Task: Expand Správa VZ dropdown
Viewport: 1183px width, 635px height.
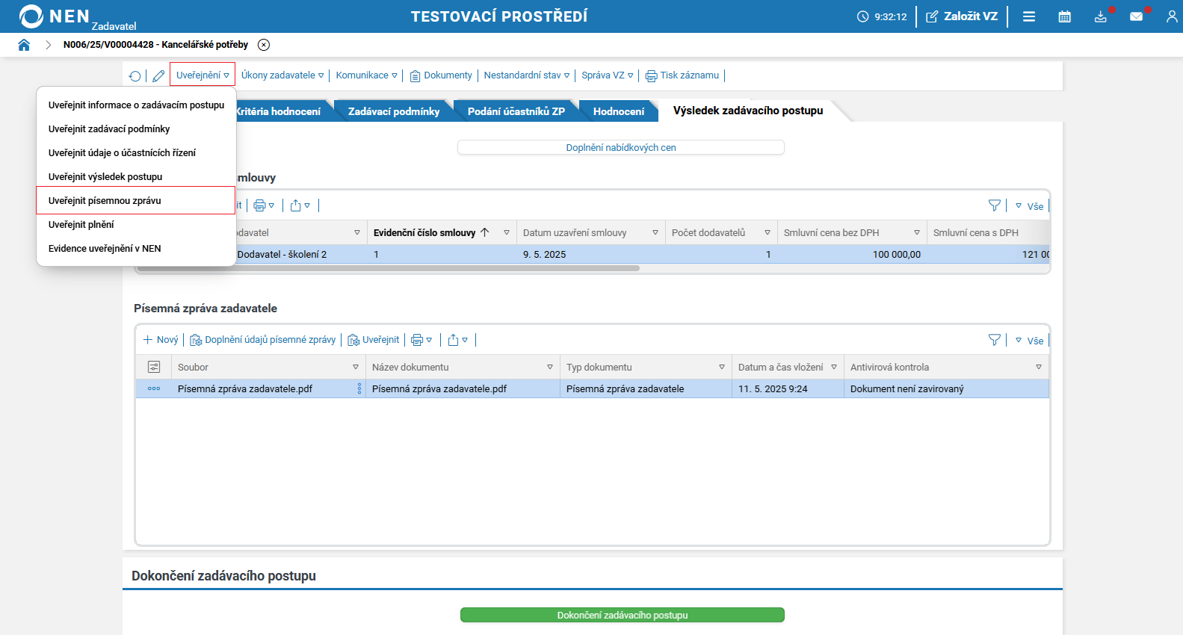Action: pos(608,75)
